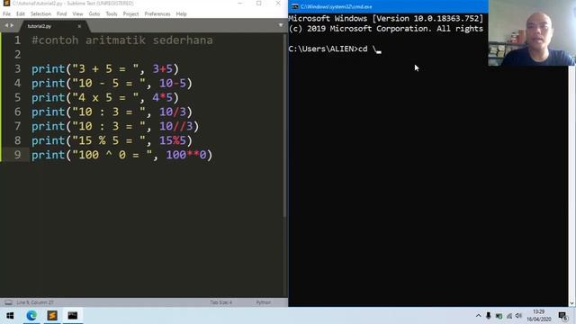Open the Windows Start menu
This screenshot has width=576, height=324.
click(10, 316)
